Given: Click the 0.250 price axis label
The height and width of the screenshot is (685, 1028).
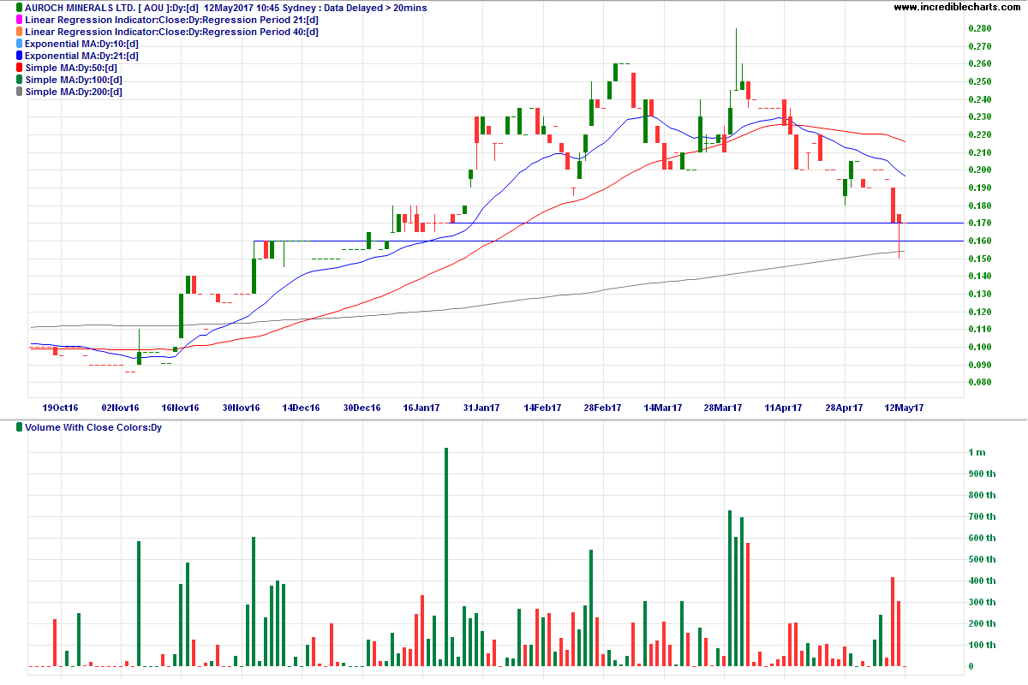Looking at the screenshot, I should click(x=979, y=81).
